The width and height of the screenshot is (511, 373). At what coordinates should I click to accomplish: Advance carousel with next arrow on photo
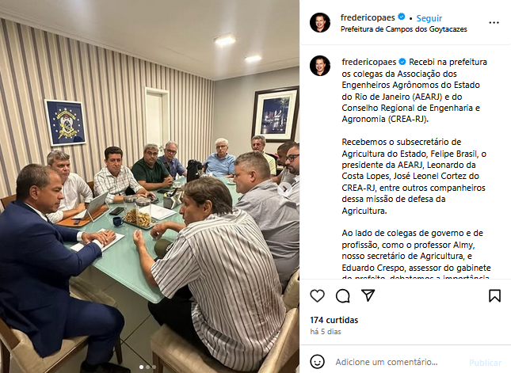pos(285,188)
